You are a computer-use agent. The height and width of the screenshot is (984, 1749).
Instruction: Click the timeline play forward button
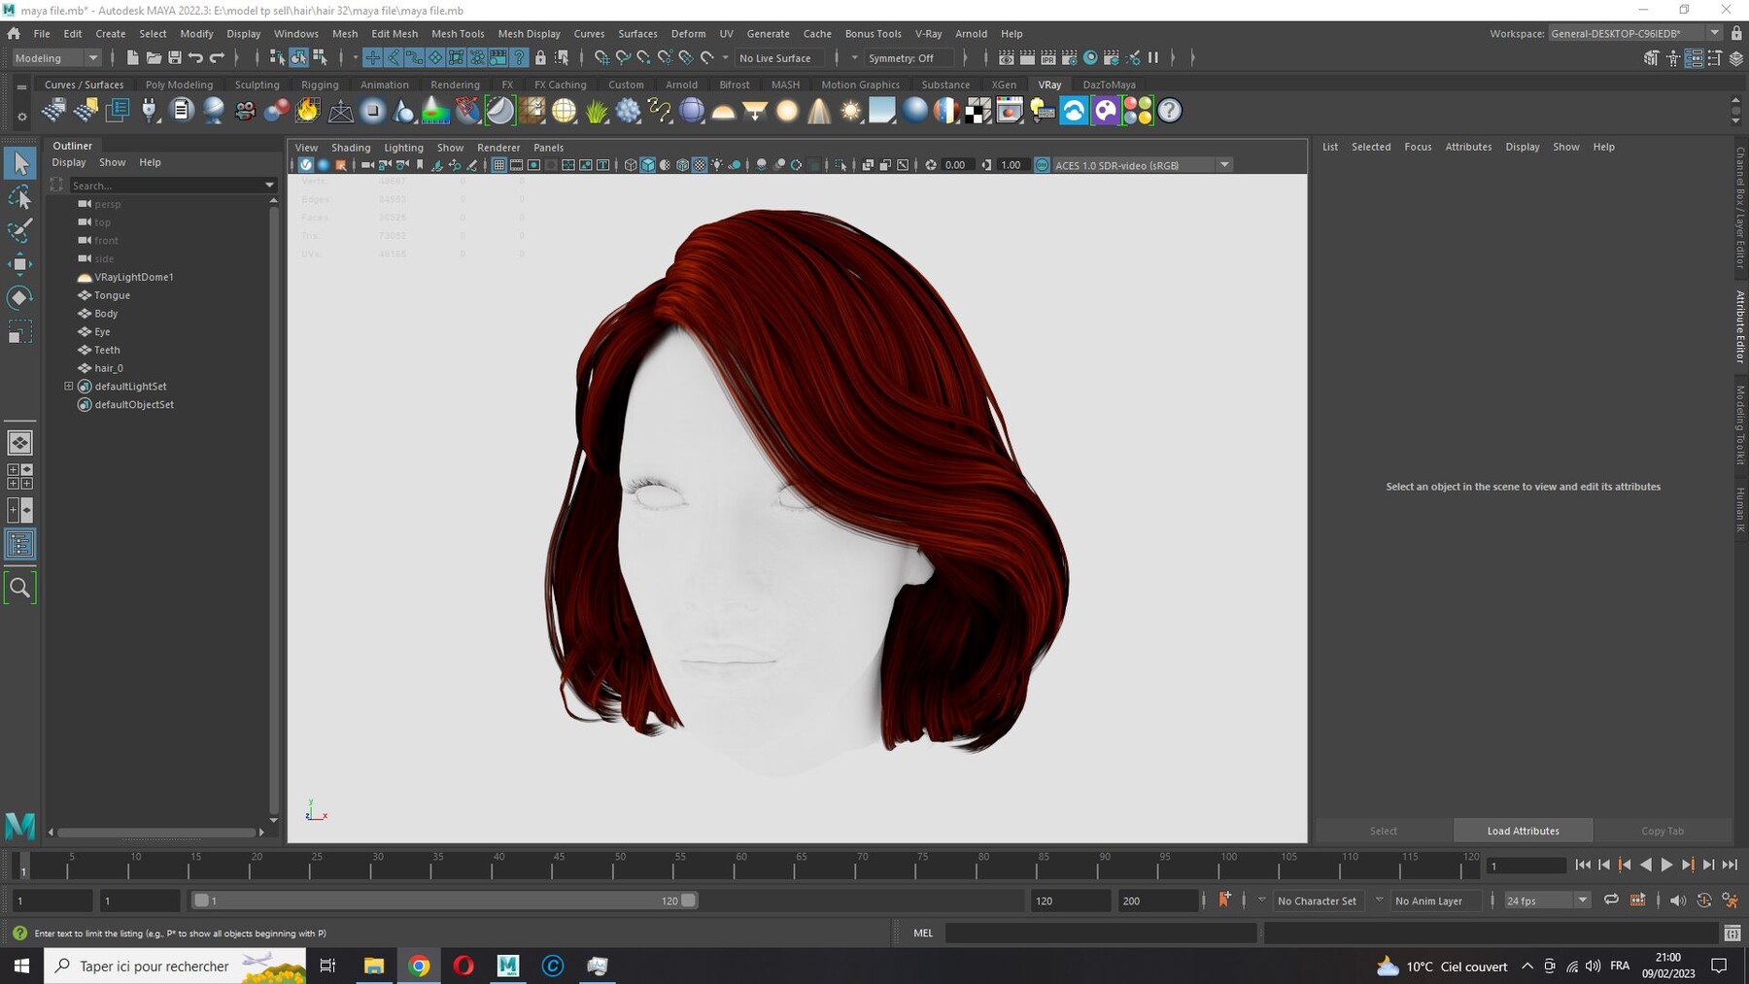[x=1666, y=865]
